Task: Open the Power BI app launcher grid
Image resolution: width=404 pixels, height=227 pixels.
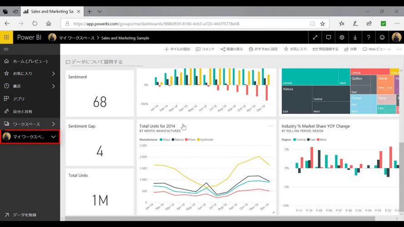Action: click(6, 37)
